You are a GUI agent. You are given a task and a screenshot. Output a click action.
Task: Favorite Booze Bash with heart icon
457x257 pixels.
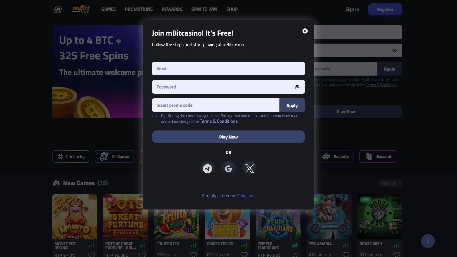click(396, 254)
